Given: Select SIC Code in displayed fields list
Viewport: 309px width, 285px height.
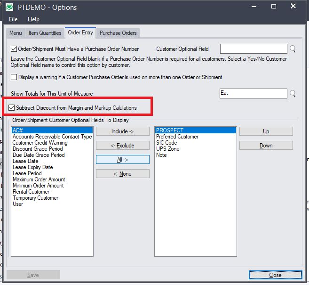Looking at the screenshot, I should [166, 143].
